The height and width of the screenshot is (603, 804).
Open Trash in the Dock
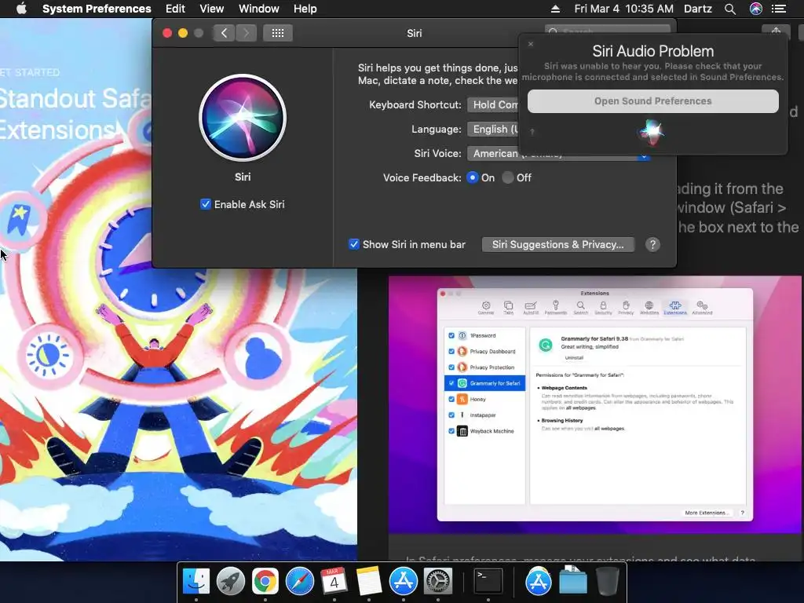(608, 581)
